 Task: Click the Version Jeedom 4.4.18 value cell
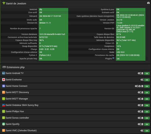pos(131,20)
